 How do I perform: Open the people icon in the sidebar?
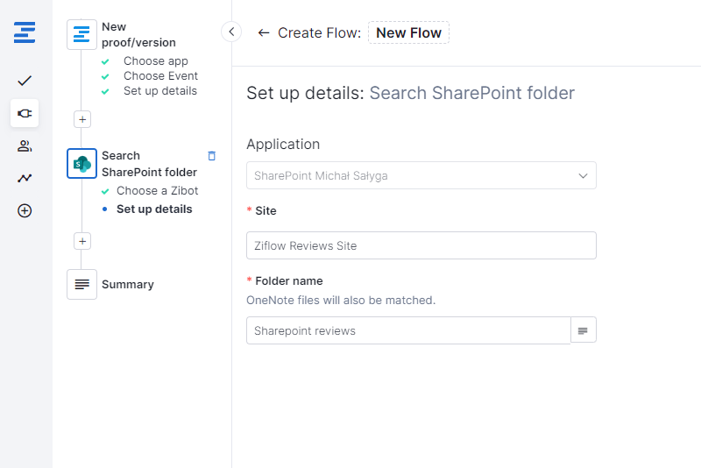(x=25, y=145)
